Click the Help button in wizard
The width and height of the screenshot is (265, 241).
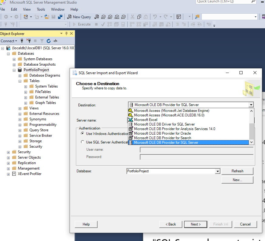(86, 224)
